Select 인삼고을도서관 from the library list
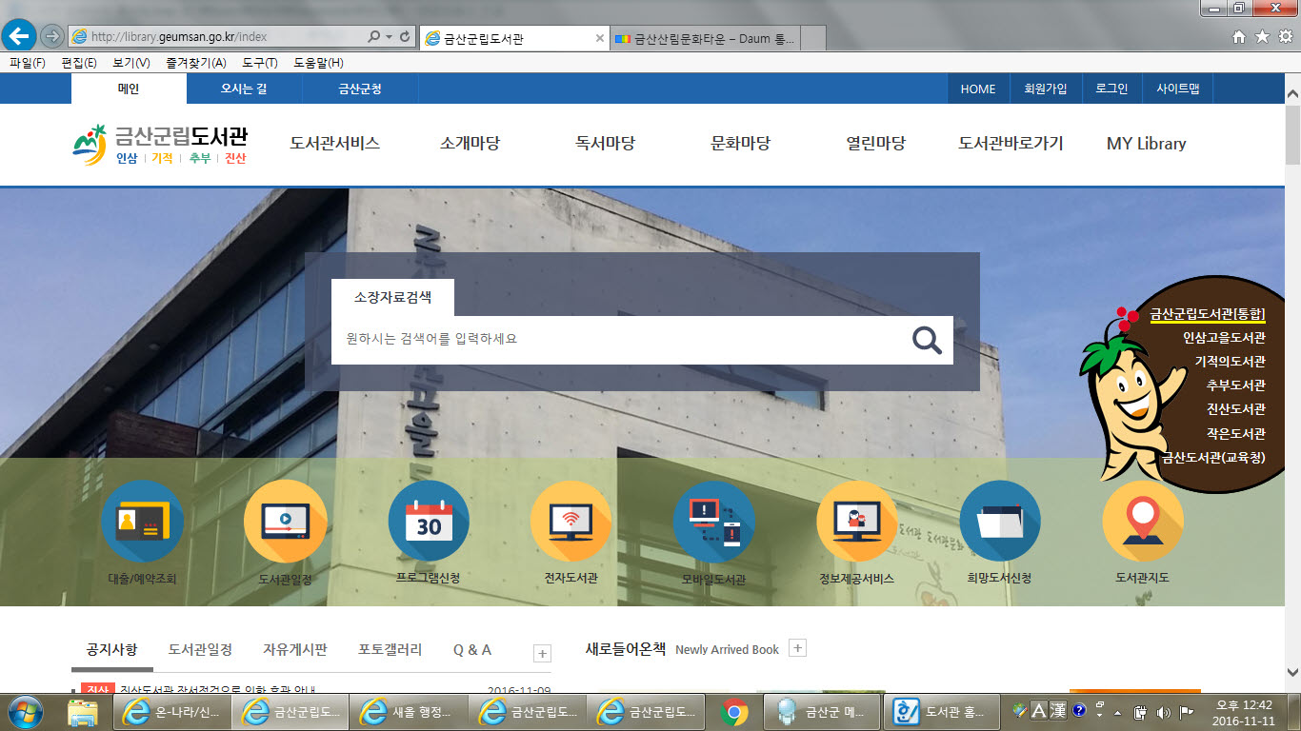Viewport: 1301px width, 731px height. point(1224,338)
